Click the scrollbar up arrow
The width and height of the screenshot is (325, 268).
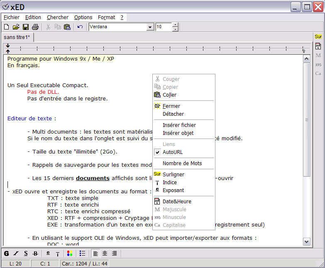tap(307, 59)
